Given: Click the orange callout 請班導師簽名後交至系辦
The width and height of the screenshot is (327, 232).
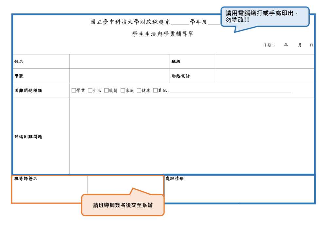Looking at the screenshot, I should coord(123,205).
